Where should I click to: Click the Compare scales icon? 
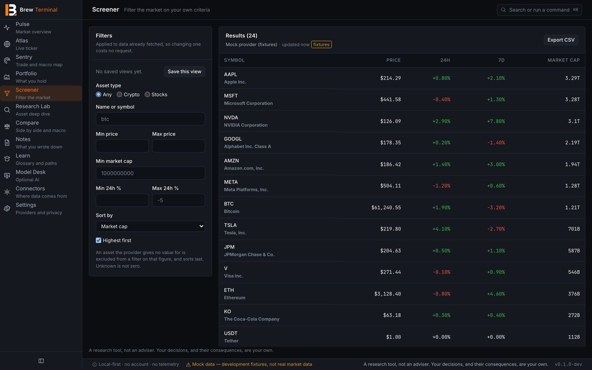click(x=7, y=127)
